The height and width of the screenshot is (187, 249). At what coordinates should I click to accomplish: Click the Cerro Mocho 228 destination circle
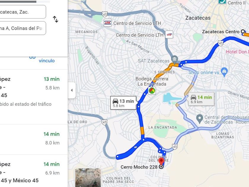click(x=161, y=167)
